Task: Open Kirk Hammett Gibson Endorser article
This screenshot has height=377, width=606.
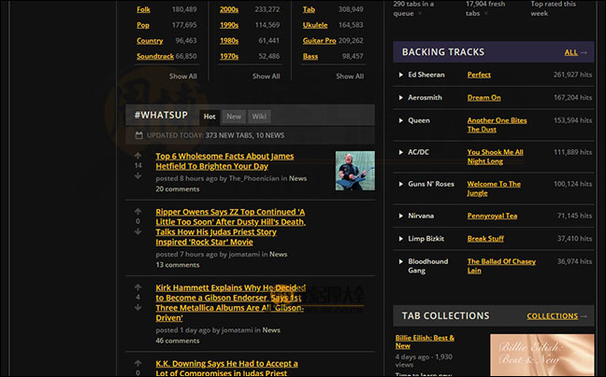Action: coord(230,302)
